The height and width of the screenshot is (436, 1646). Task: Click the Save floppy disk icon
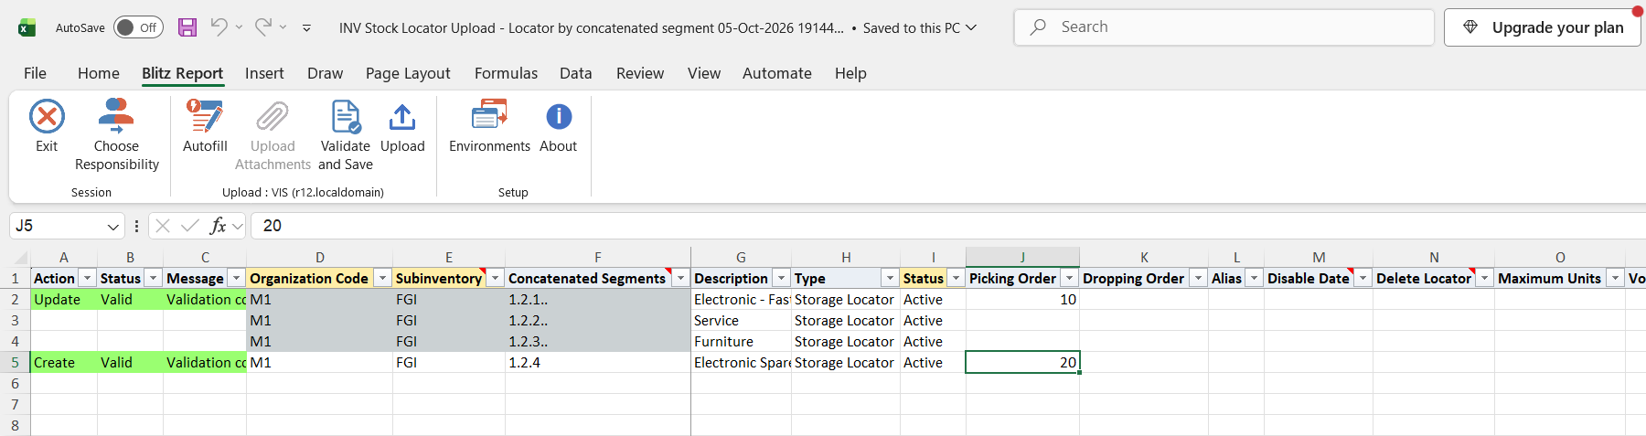[x=187, y=27]
